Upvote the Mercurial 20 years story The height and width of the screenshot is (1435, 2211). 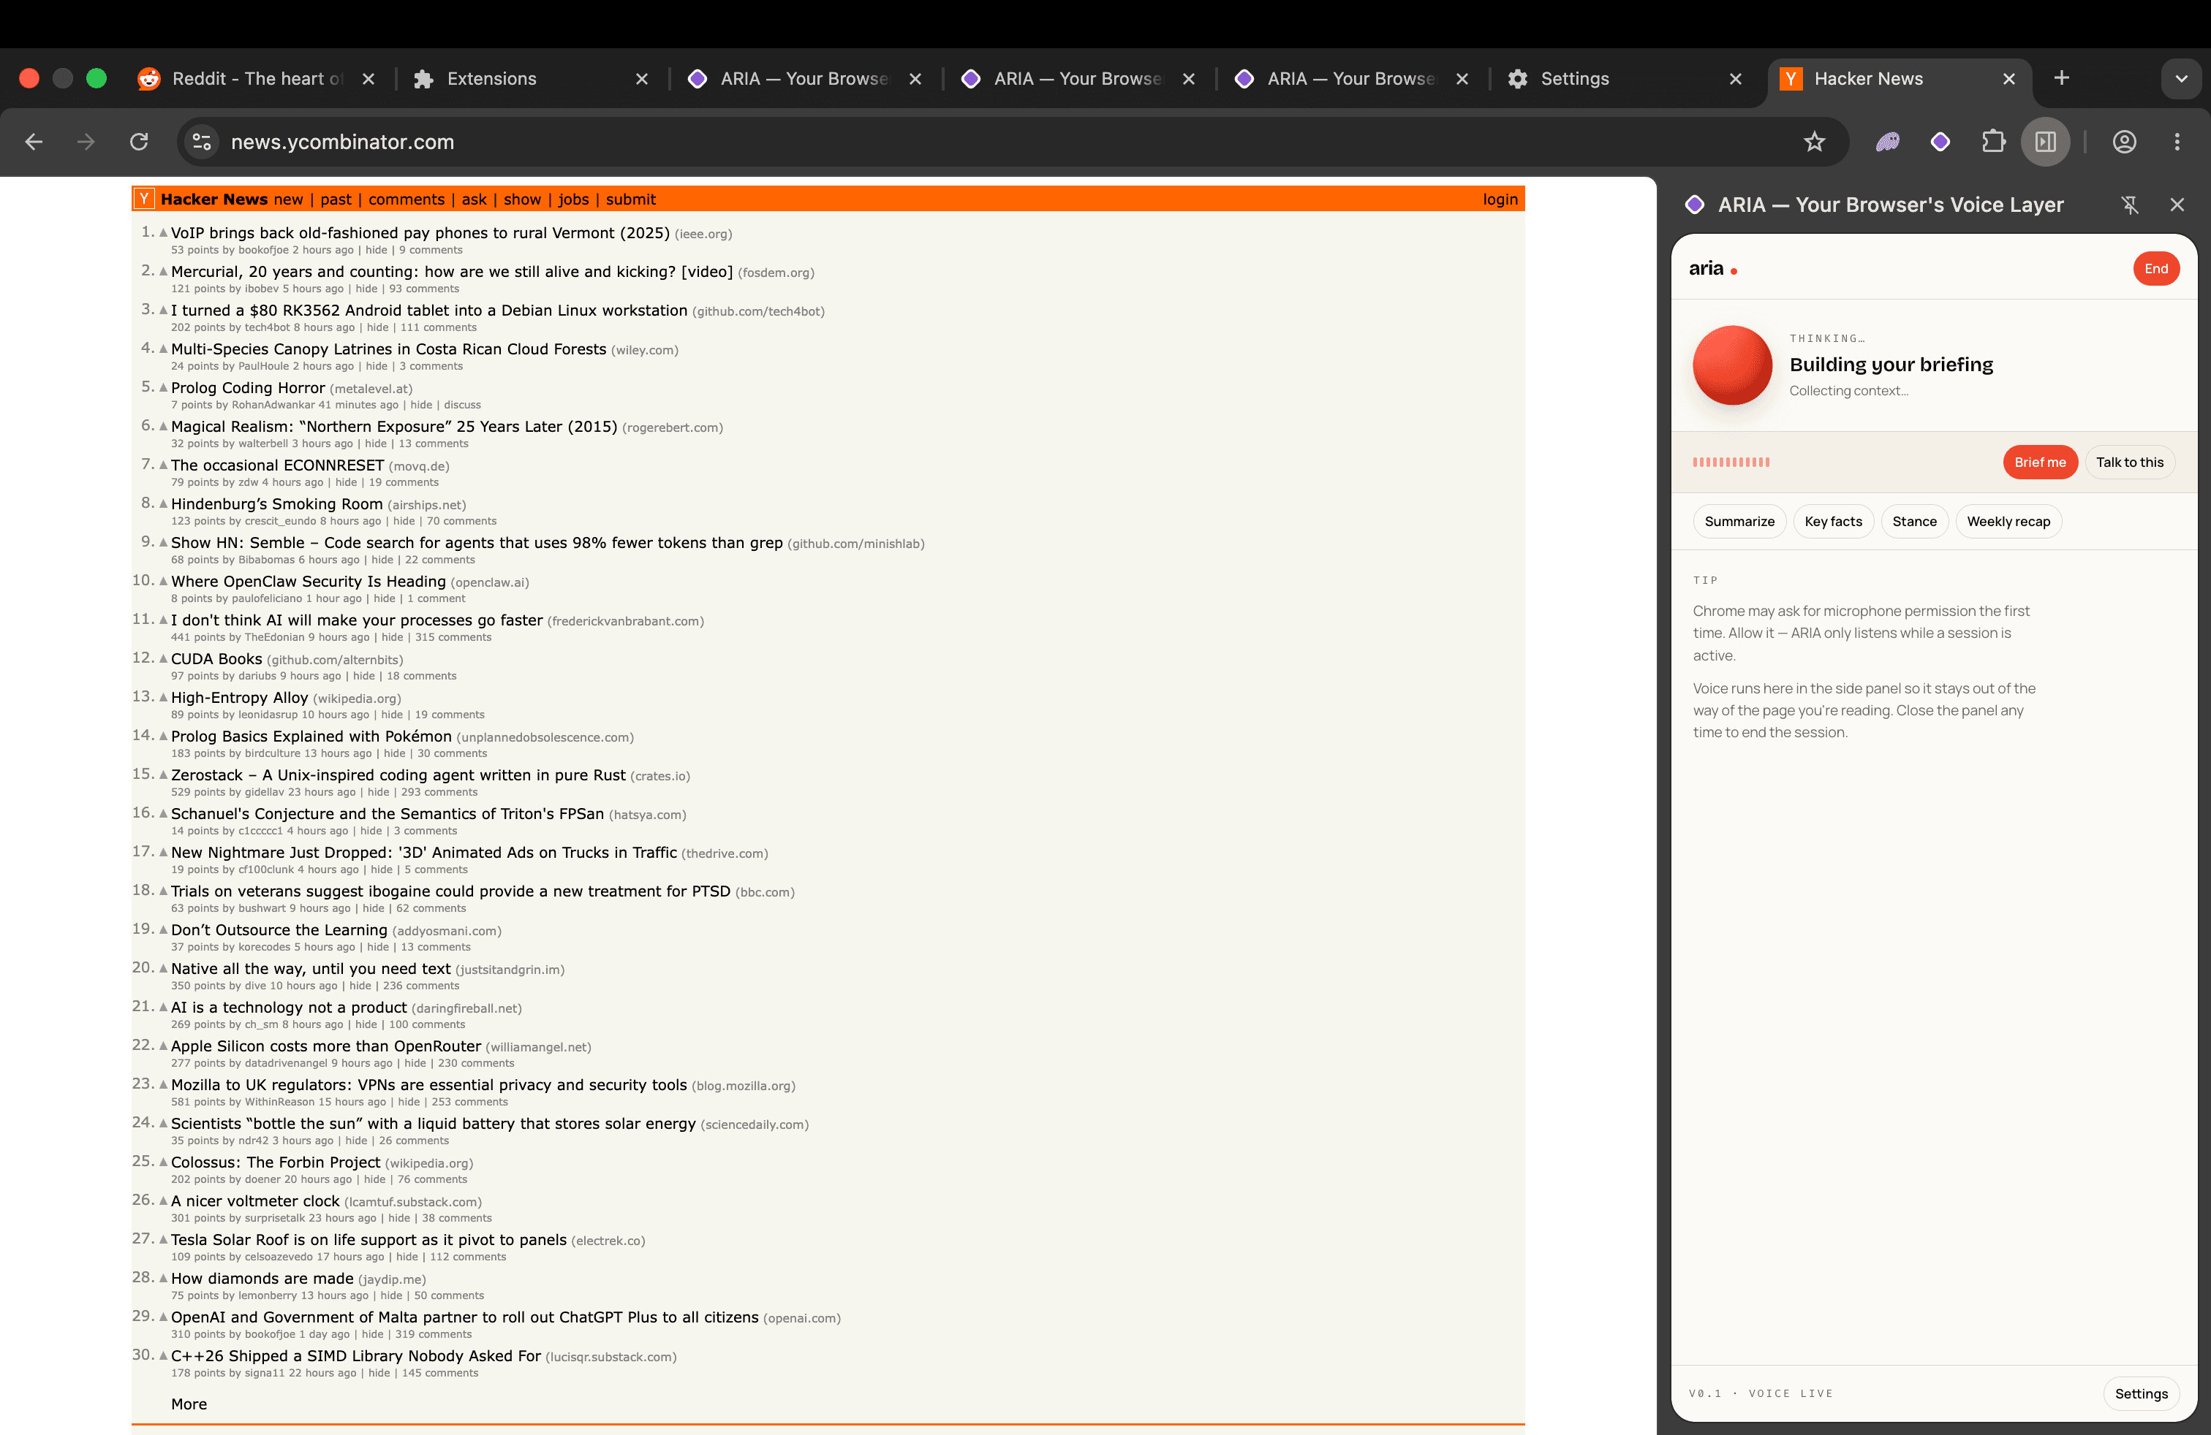tap(164, 271)
